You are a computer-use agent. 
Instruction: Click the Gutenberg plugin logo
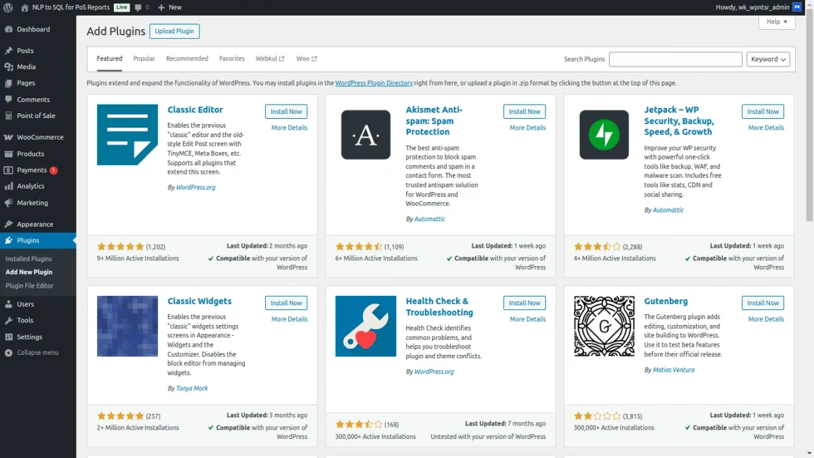click(x=604, y=326)
